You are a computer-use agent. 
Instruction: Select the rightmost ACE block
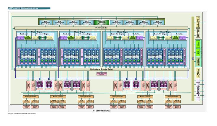click(x=157, y=22)
